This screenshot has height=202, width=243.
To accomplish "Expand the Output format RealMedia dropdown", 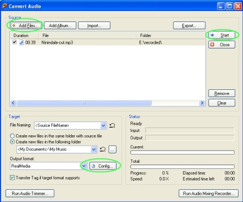I will point(84,166).
